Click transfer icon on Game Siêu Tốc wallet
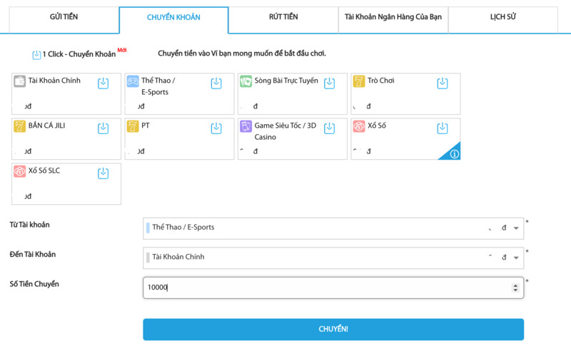The height and width of the screenshot is (346, 571). pyautogui.click(x=329, y=128)
